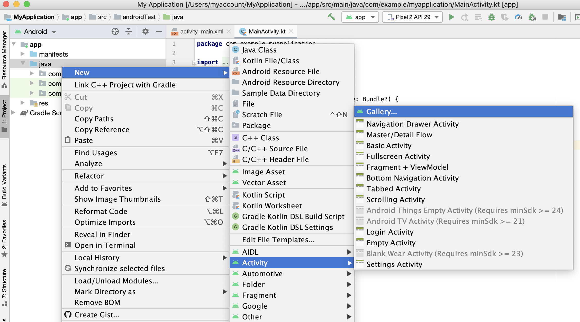This screenshot has height=322, width=580.
Task: Open the Profiler gauge icon
Action: [518, 17]
